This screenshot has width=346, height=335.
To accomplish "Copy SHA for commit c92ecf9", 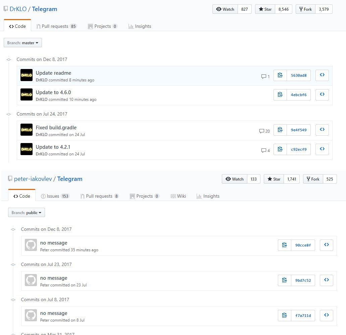I will (x=280, y=149).
